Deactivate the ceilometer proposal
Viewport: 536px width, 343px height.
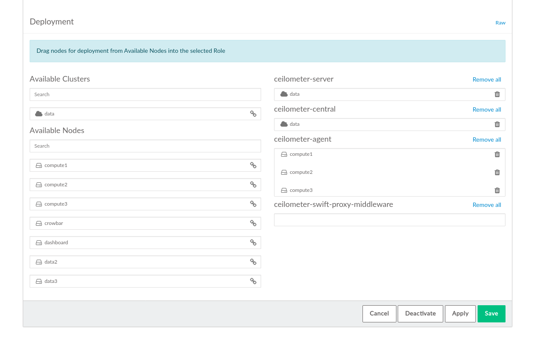point(420,313)
